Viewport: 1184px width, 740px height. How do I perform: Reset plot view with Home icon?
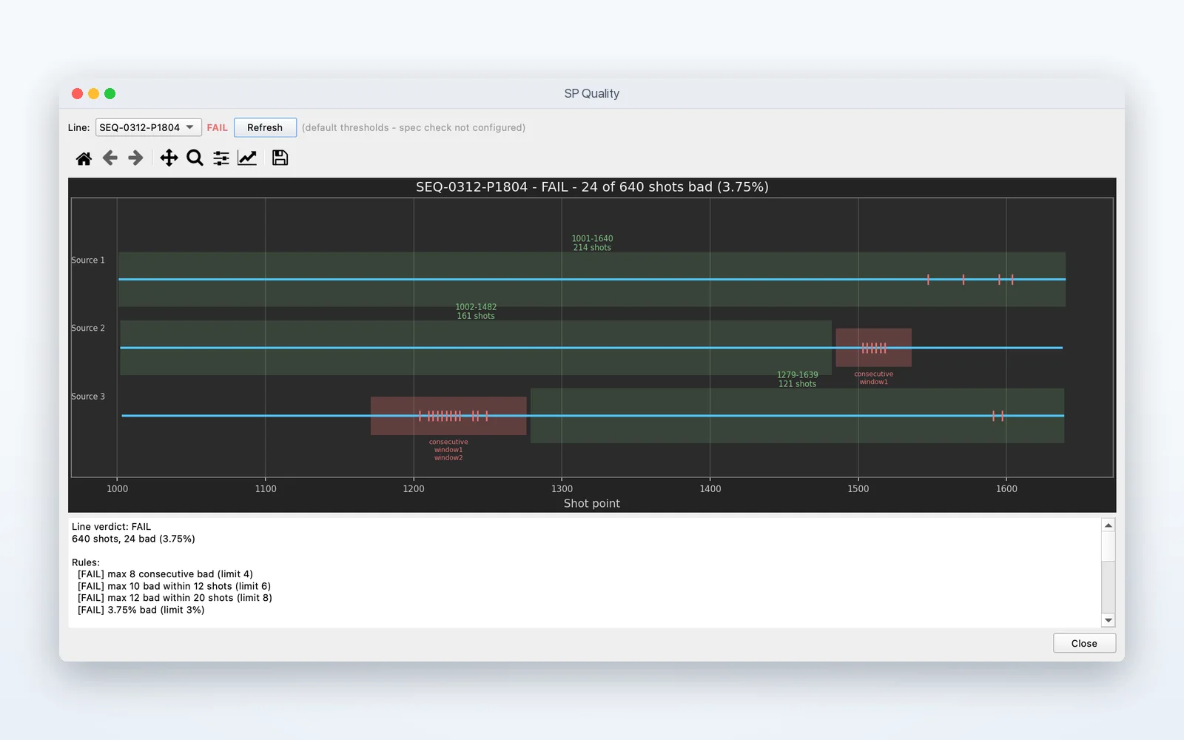[84, 158]
